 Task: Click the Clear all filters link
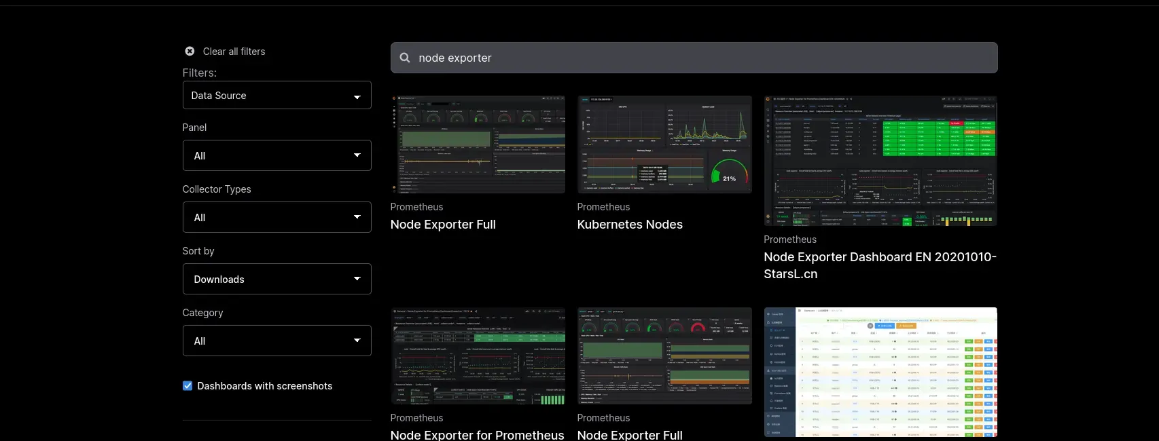(x=234, y=52)
